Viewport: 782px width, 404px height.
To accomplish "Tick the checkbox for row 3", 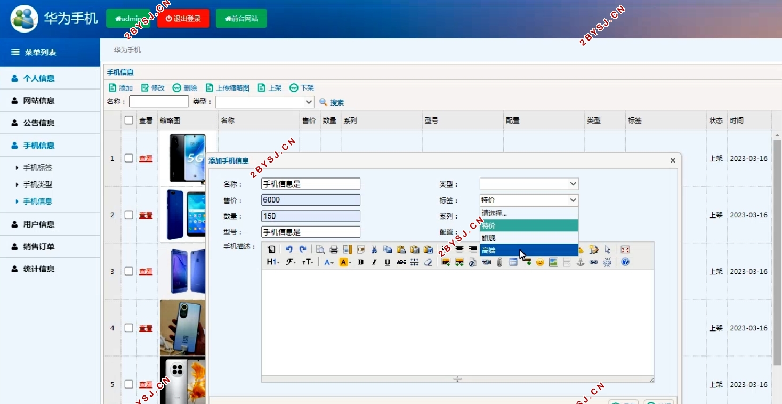I will click(128, 271).
